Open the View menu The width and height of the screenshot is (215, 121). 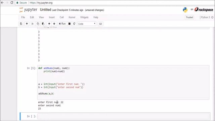(41, 17)
